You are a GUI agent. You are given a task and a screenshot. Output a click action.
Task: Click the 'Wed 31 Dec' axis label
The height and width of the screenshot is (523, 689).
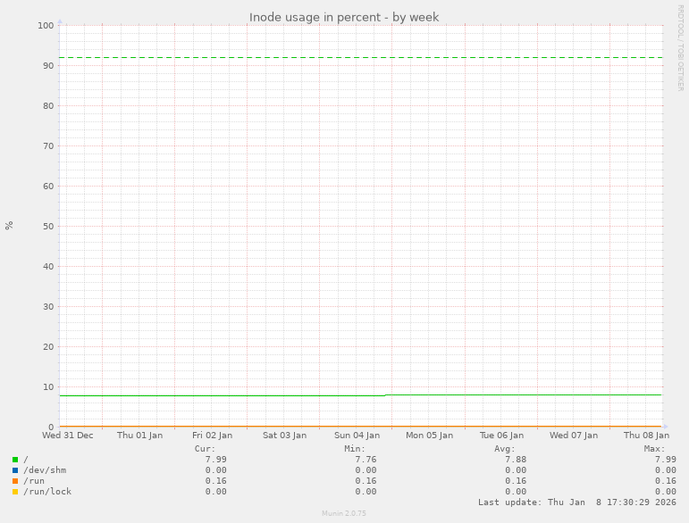click(x=68, y=436)
